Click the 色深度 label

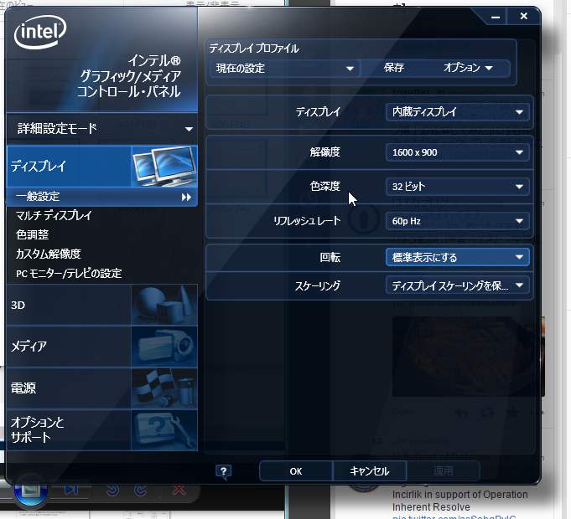click(324, 186)
